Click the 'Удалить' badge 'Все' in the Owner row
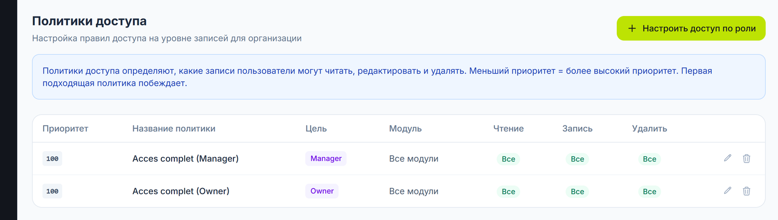The width and height of the screenshot is (778, 220). [x=649, y=192]
